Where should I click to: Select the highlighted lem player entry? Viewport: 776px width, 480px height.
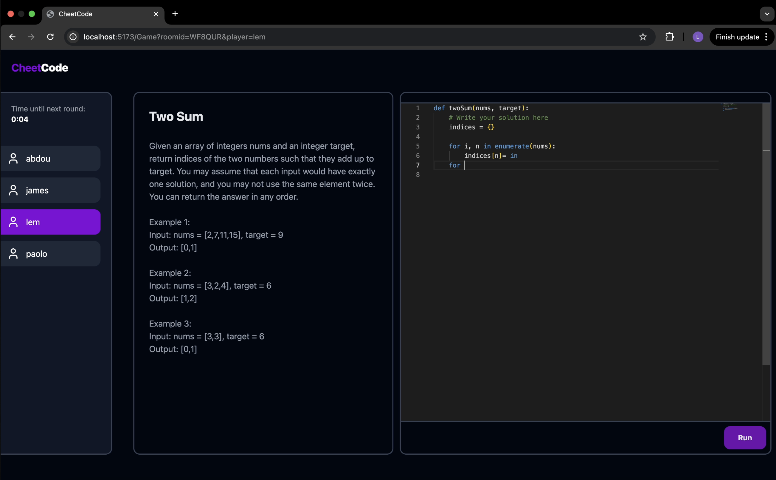point(51,222)
